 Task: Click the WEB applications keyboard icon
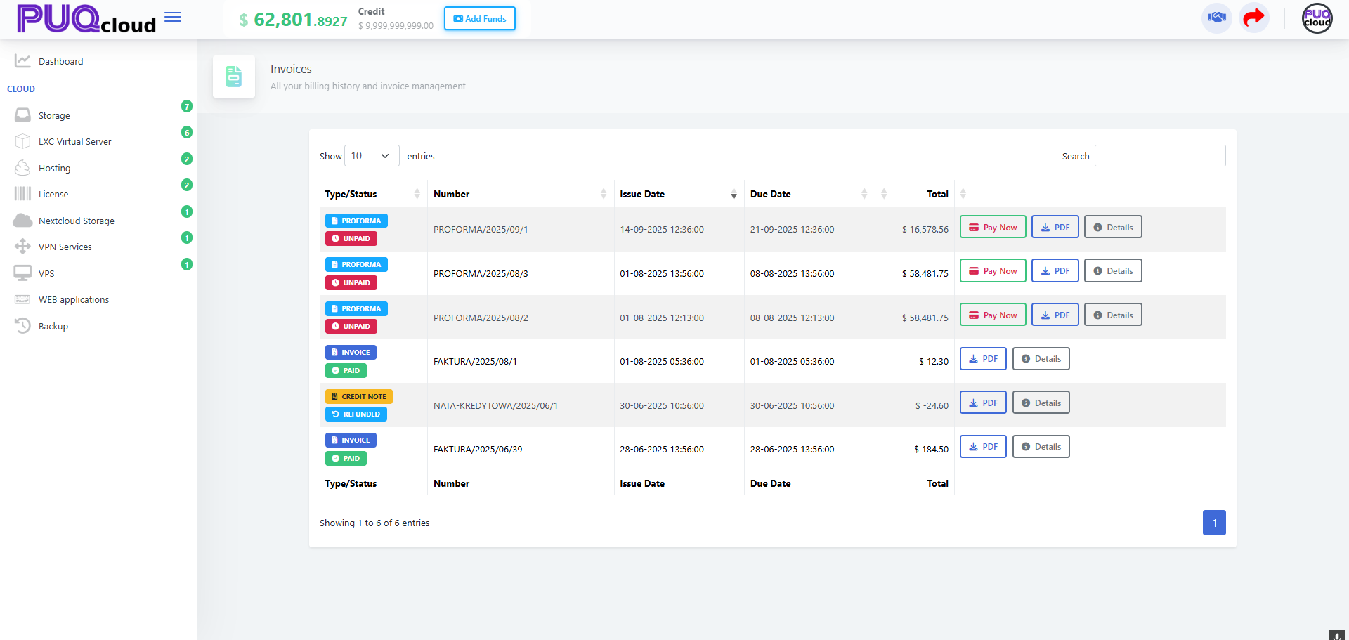click(x=22, y=299)
